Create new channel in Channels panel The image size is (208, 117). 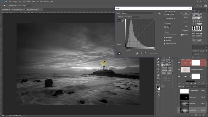pos(200,115)
